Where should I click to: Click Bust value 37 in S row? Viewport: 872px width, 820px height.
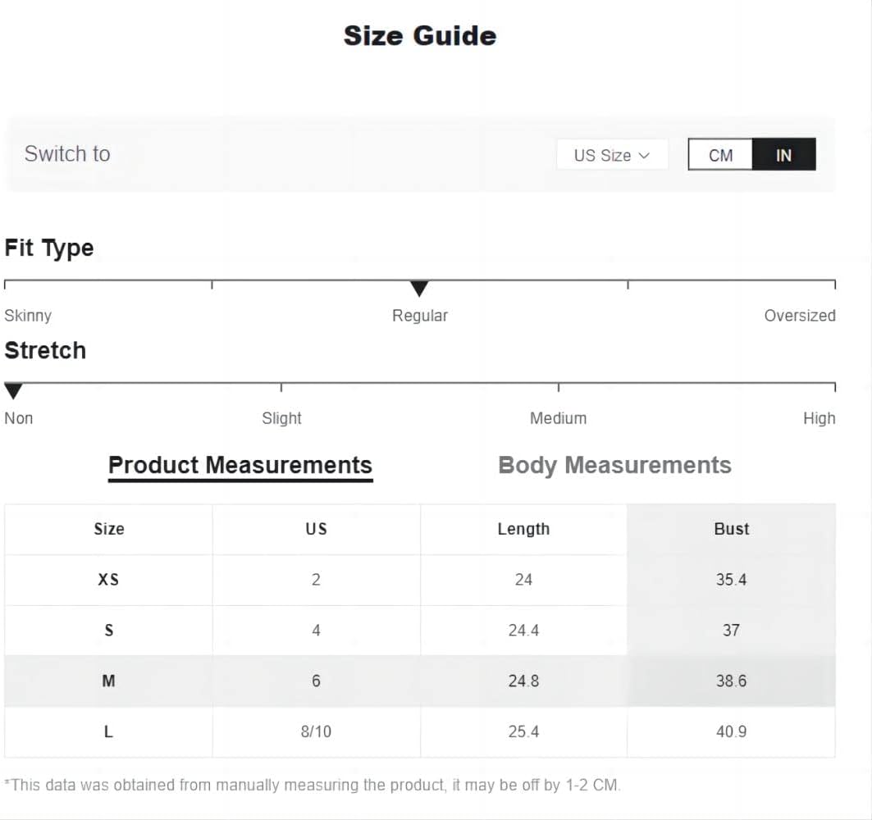tap(731, 631)
